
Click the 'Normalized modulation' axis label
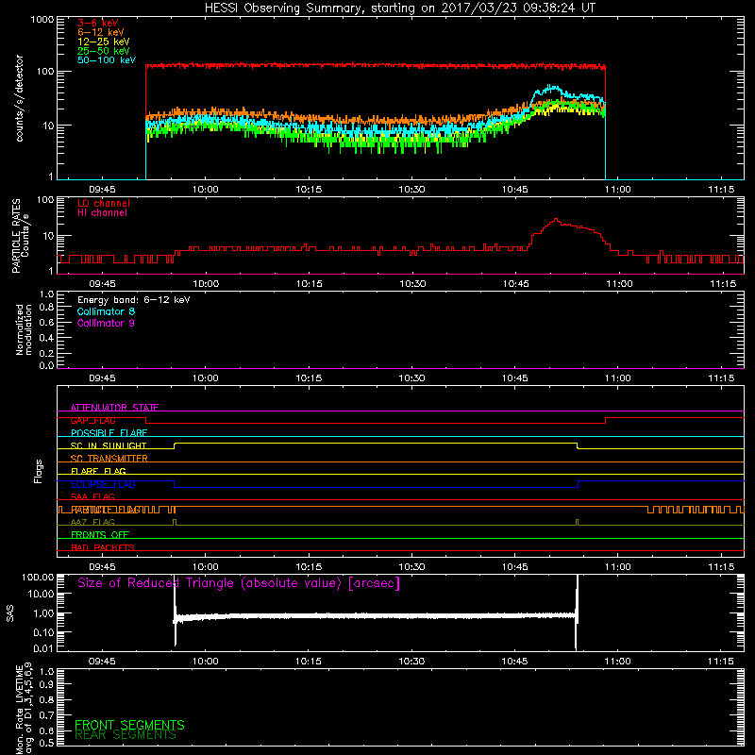pyautogui.click(x=23, y=329)
